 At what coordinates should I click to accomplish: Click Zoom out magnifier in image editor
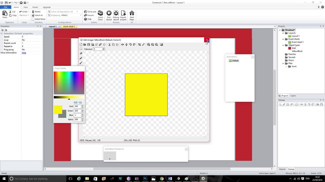coord(152,44)
